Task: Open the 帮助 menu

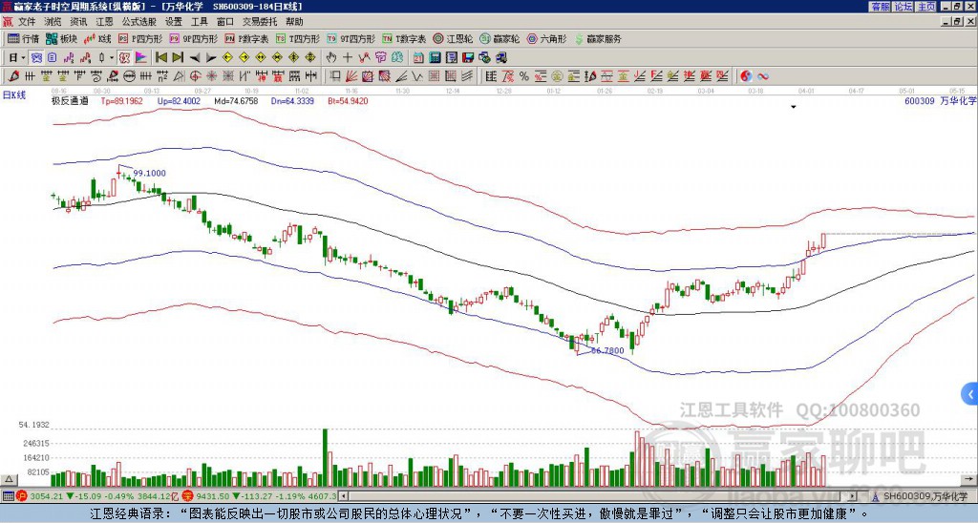Action: point(294,22)
